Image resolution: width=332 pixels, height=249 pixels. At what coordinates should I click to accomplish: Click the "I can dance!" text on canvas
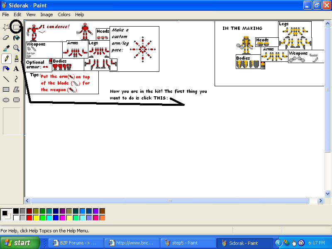tap(56, 27)
